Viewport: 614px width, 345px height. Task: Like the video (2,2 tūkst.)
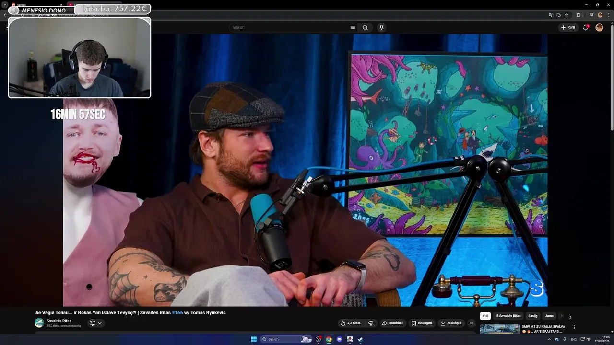pyautogui.click(x=351, y=323)
